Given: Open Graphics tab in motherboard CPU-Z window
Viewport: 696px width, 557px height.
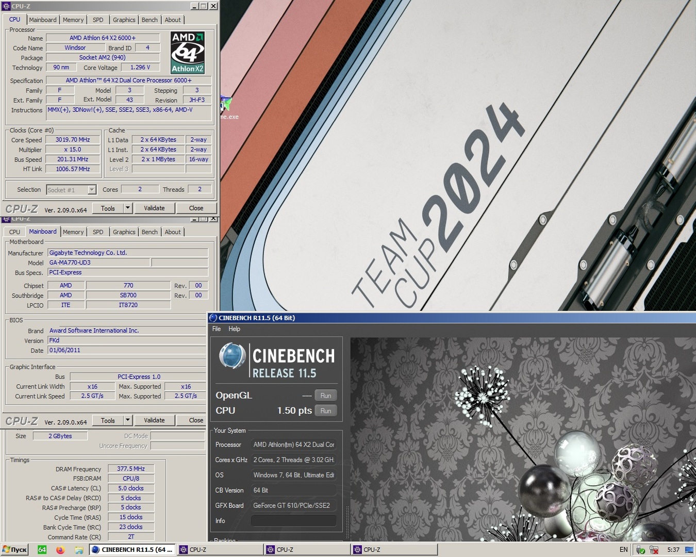Looking at the screenshot, I should [x=124, y=232].
